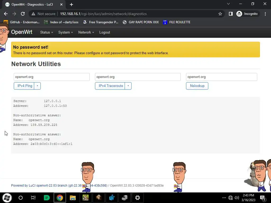Screen dimensions: 271x203
Task: Open Index of ~dartz/isos bookmark
Action: coord(61,22)
